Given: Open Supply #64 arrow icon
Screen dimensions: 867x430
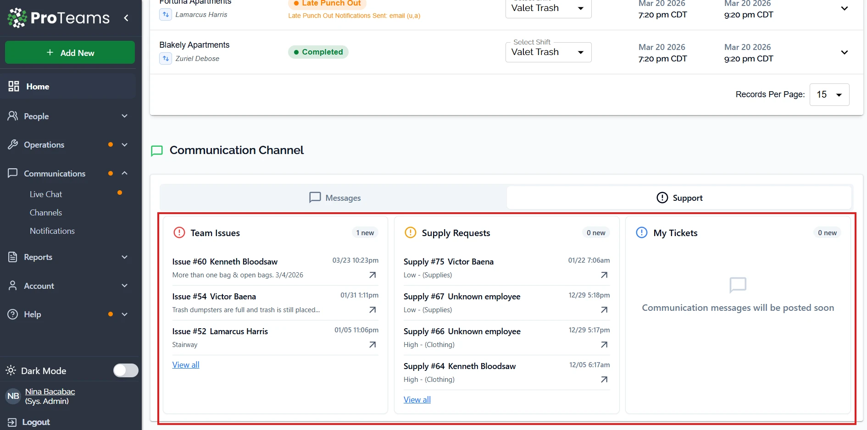Looking at the screenshot, I should 604,380.
